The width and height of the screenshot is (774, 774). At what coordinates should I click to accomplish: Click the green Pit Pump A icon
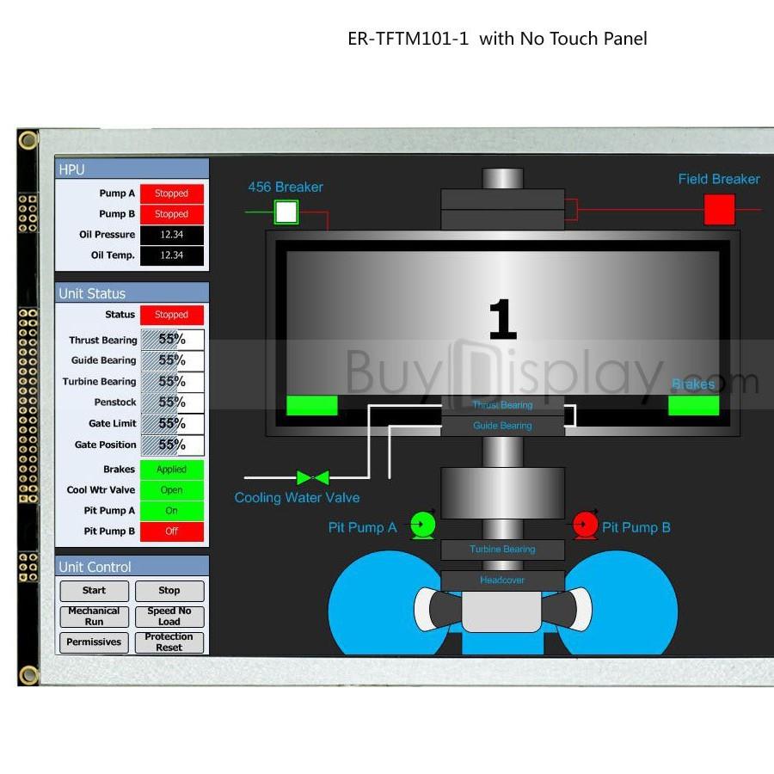[x=423, y=525]
